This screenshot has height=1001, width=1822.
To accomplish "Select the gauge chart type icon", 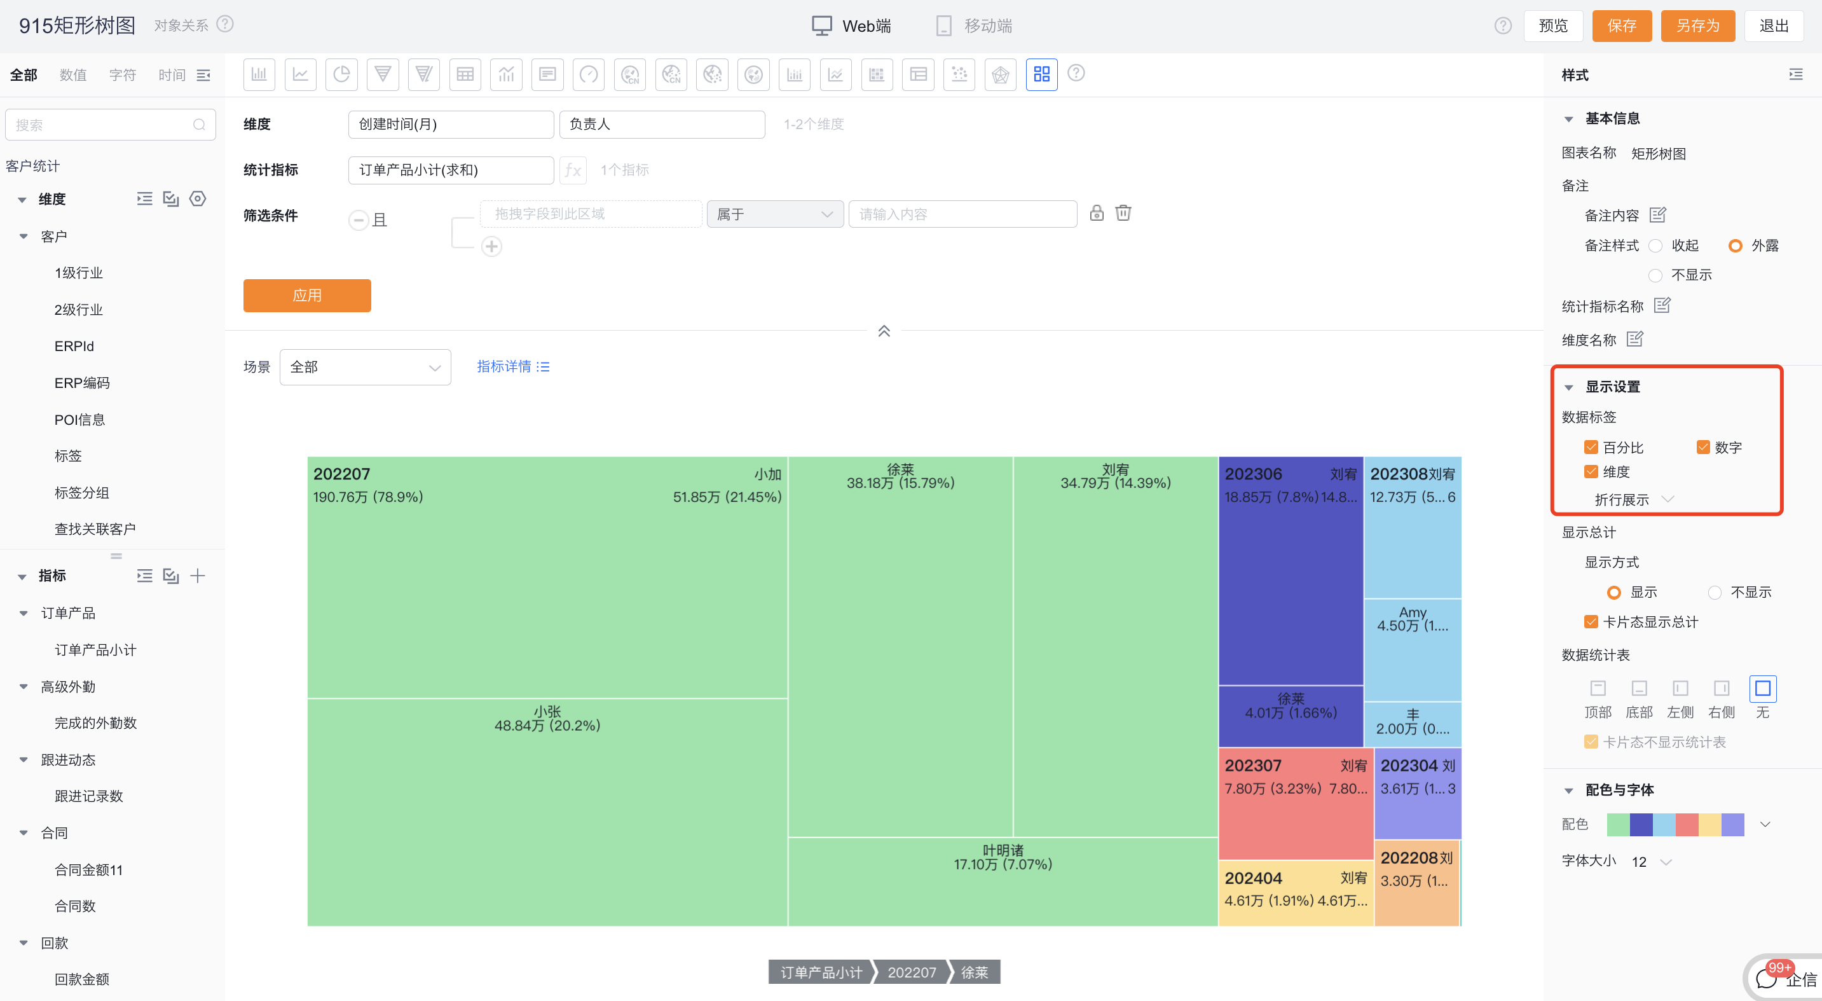I will pyautogui.click(x=589, y=74).
